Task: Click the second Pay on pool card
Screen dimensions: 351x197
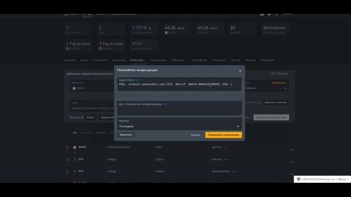Action: point(111,45)
